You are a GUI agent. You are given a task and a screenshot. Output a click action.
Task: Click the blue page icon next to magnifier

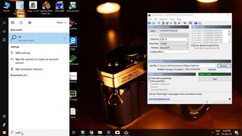163,23
